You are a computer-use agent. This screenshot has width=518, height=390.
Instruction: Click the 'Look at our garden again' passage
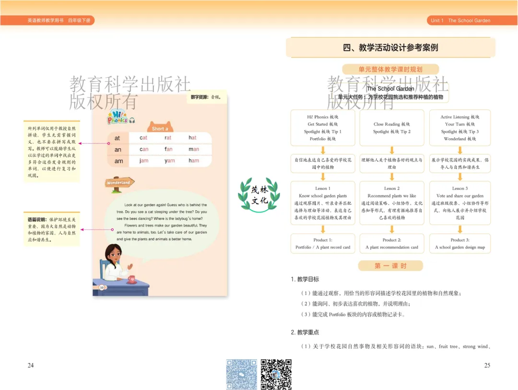[x=162, y=222]
